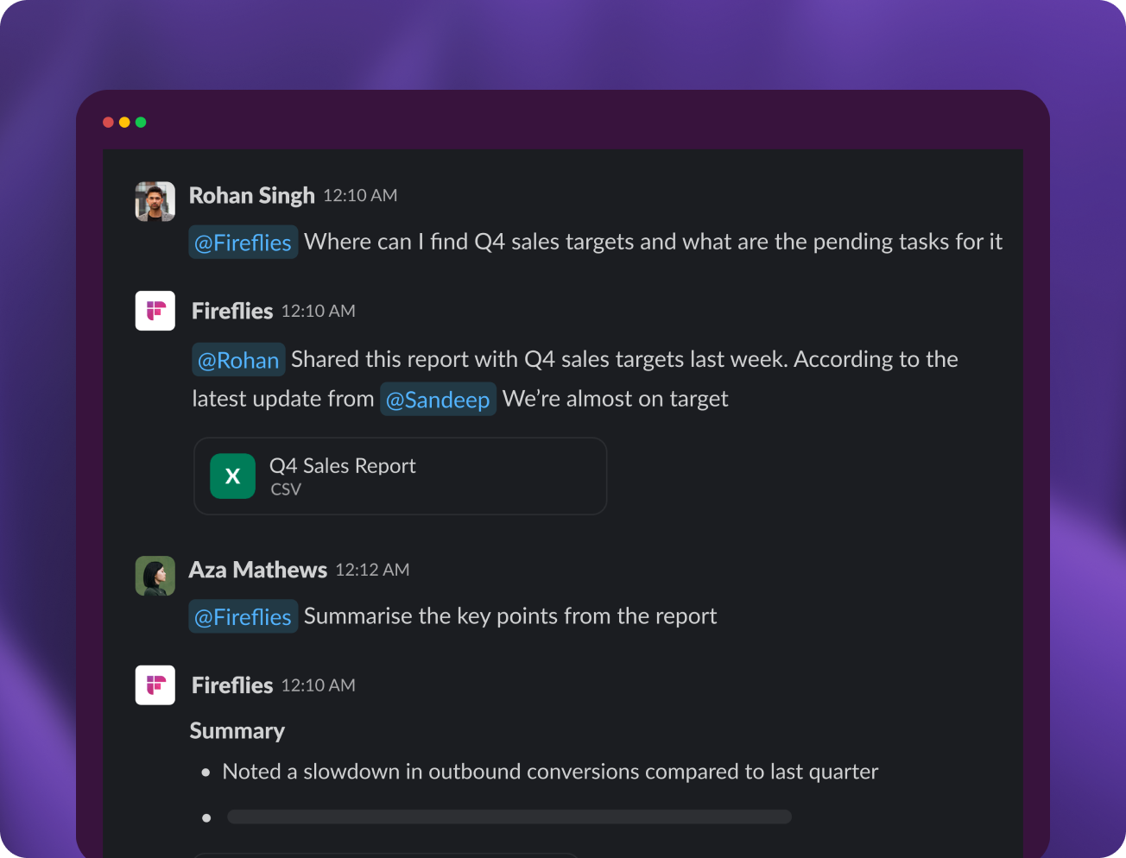Open Aza Mathews sender name
This screenshot has width=1126, height=858.
pyautogui.click(x=257, y=571)
